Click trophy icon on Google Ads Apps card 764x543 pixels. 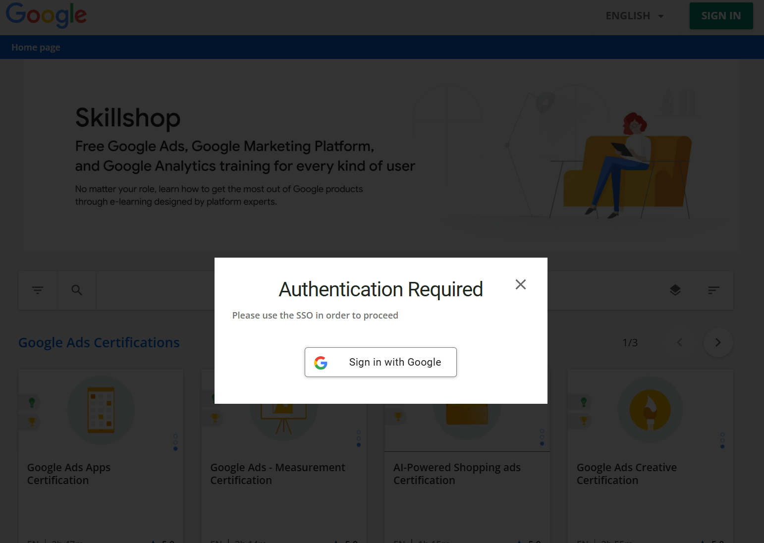coord(32,422)
